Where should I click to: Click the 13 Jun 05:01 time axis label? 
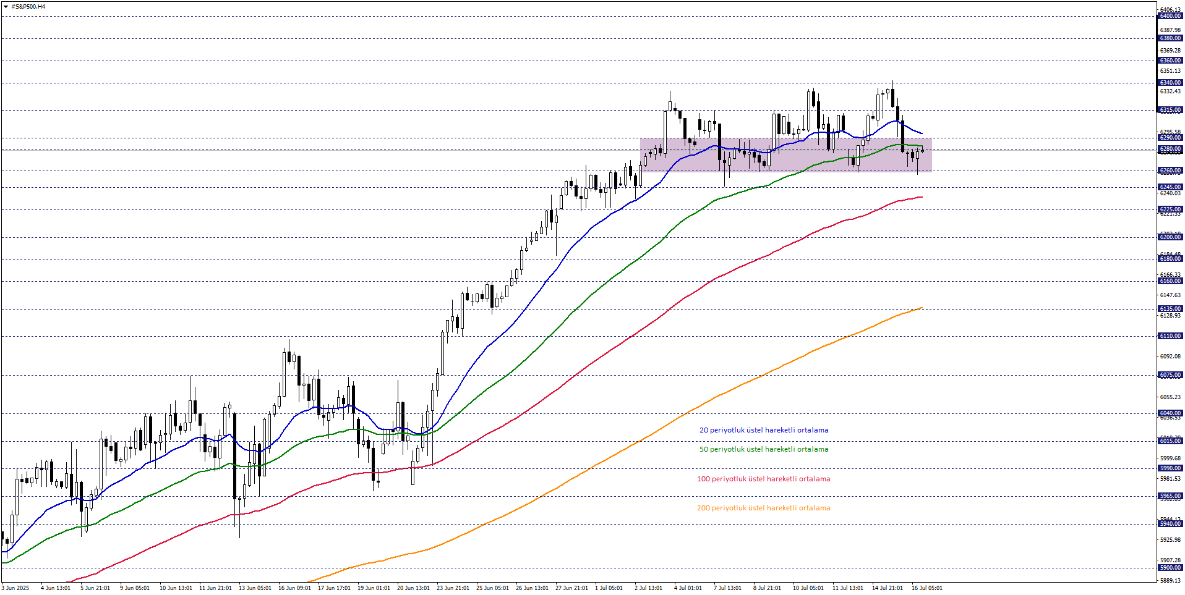click(255, 588)
